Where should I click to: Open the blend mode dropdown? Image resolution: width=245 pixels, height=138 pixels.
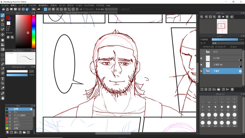tap(228, 43)
